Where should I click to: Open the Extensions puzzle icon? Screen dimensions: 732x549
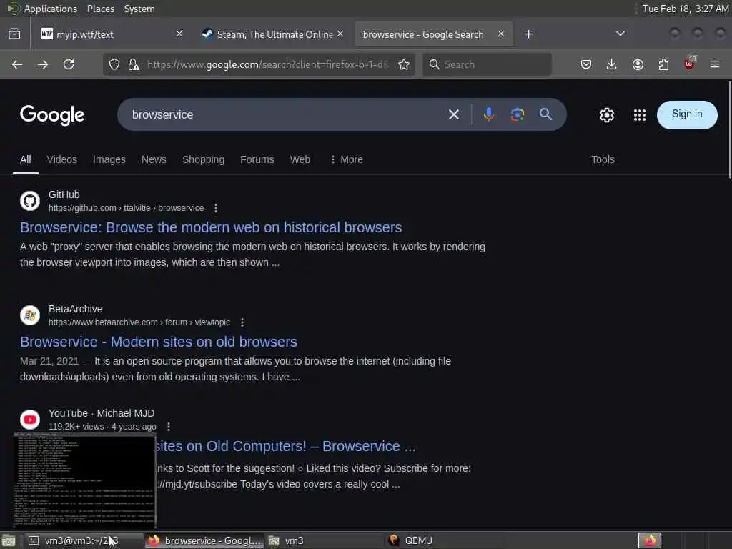pyautogui.click(x=663, y=64)
